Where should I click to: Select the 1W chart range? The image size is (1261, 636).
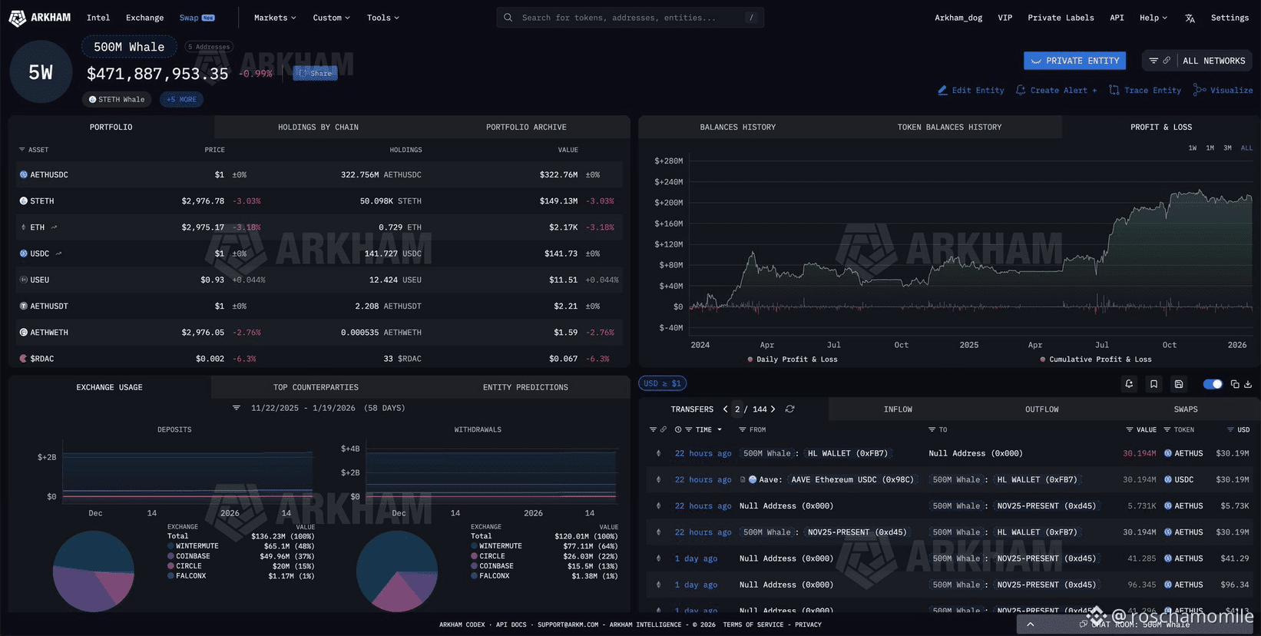coord(1193,148)
